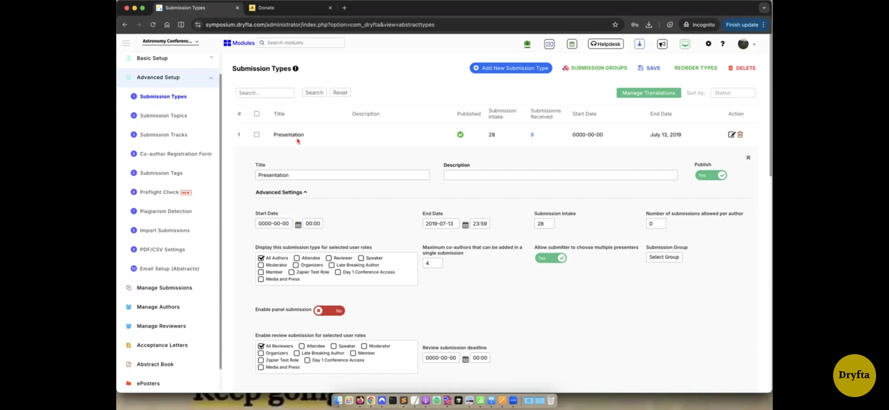889x410 pixels.
Task: Check the Attendee role checkbox for display
Action: (x=297, y=258)
